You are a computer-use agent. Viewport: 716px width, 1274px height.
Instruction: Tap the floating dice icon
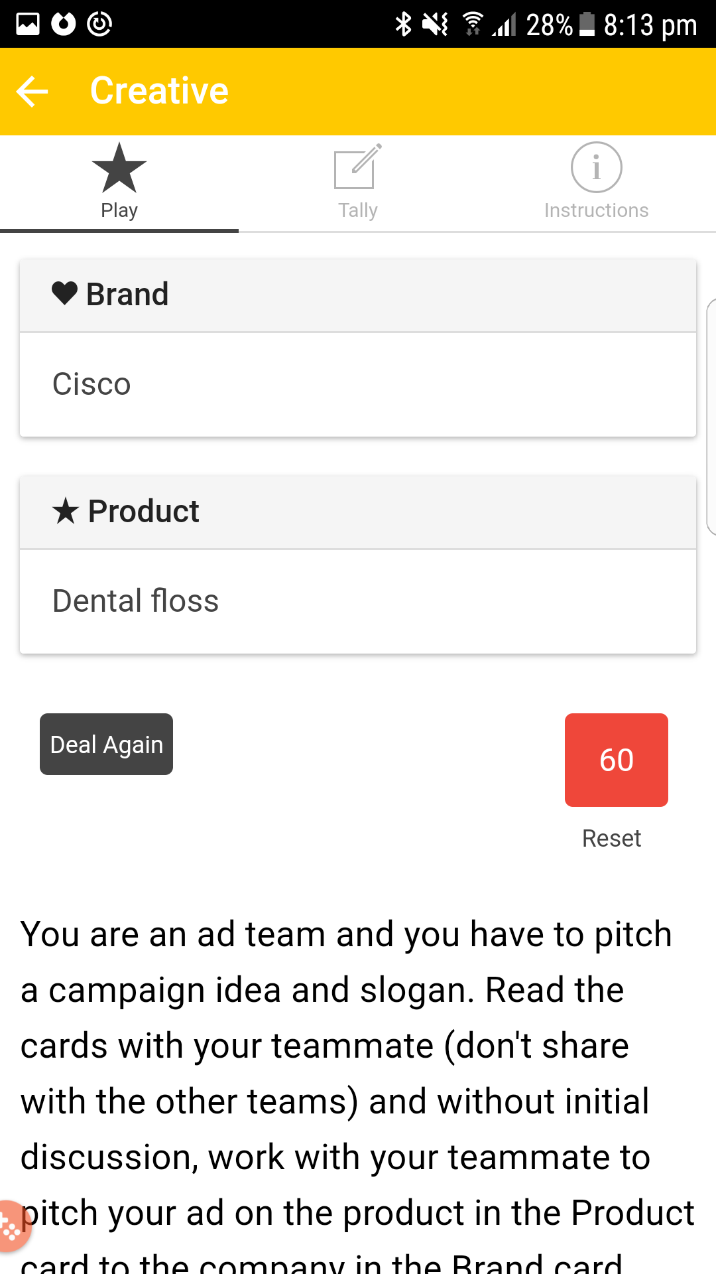click(x=11, y=1226)
